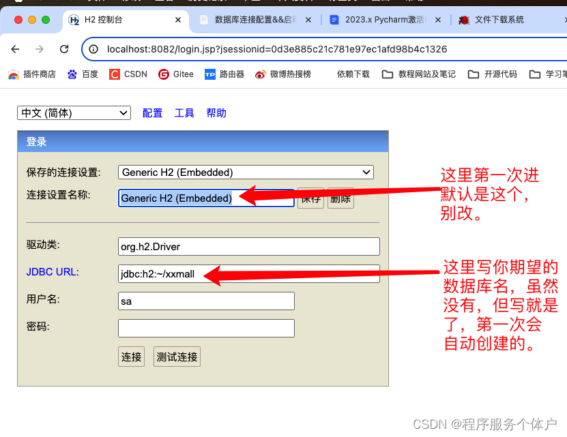The image size is (567, 437).
Task: Click the 保存 button
Action: point(310,198)
